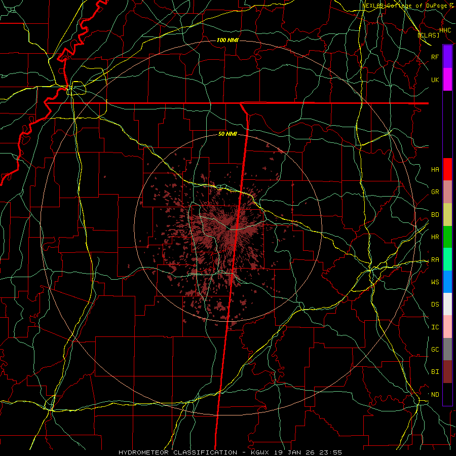Image resolution: width=456 pixels, height=456 pixels.
Task: Click the IC legend label
Action: [x=435, y=327]
